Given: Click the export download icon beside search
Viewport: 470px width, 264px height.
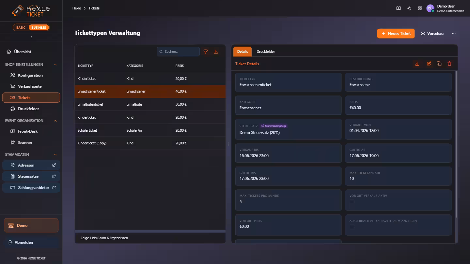Looking at the screenshot, I should (216, 51).
